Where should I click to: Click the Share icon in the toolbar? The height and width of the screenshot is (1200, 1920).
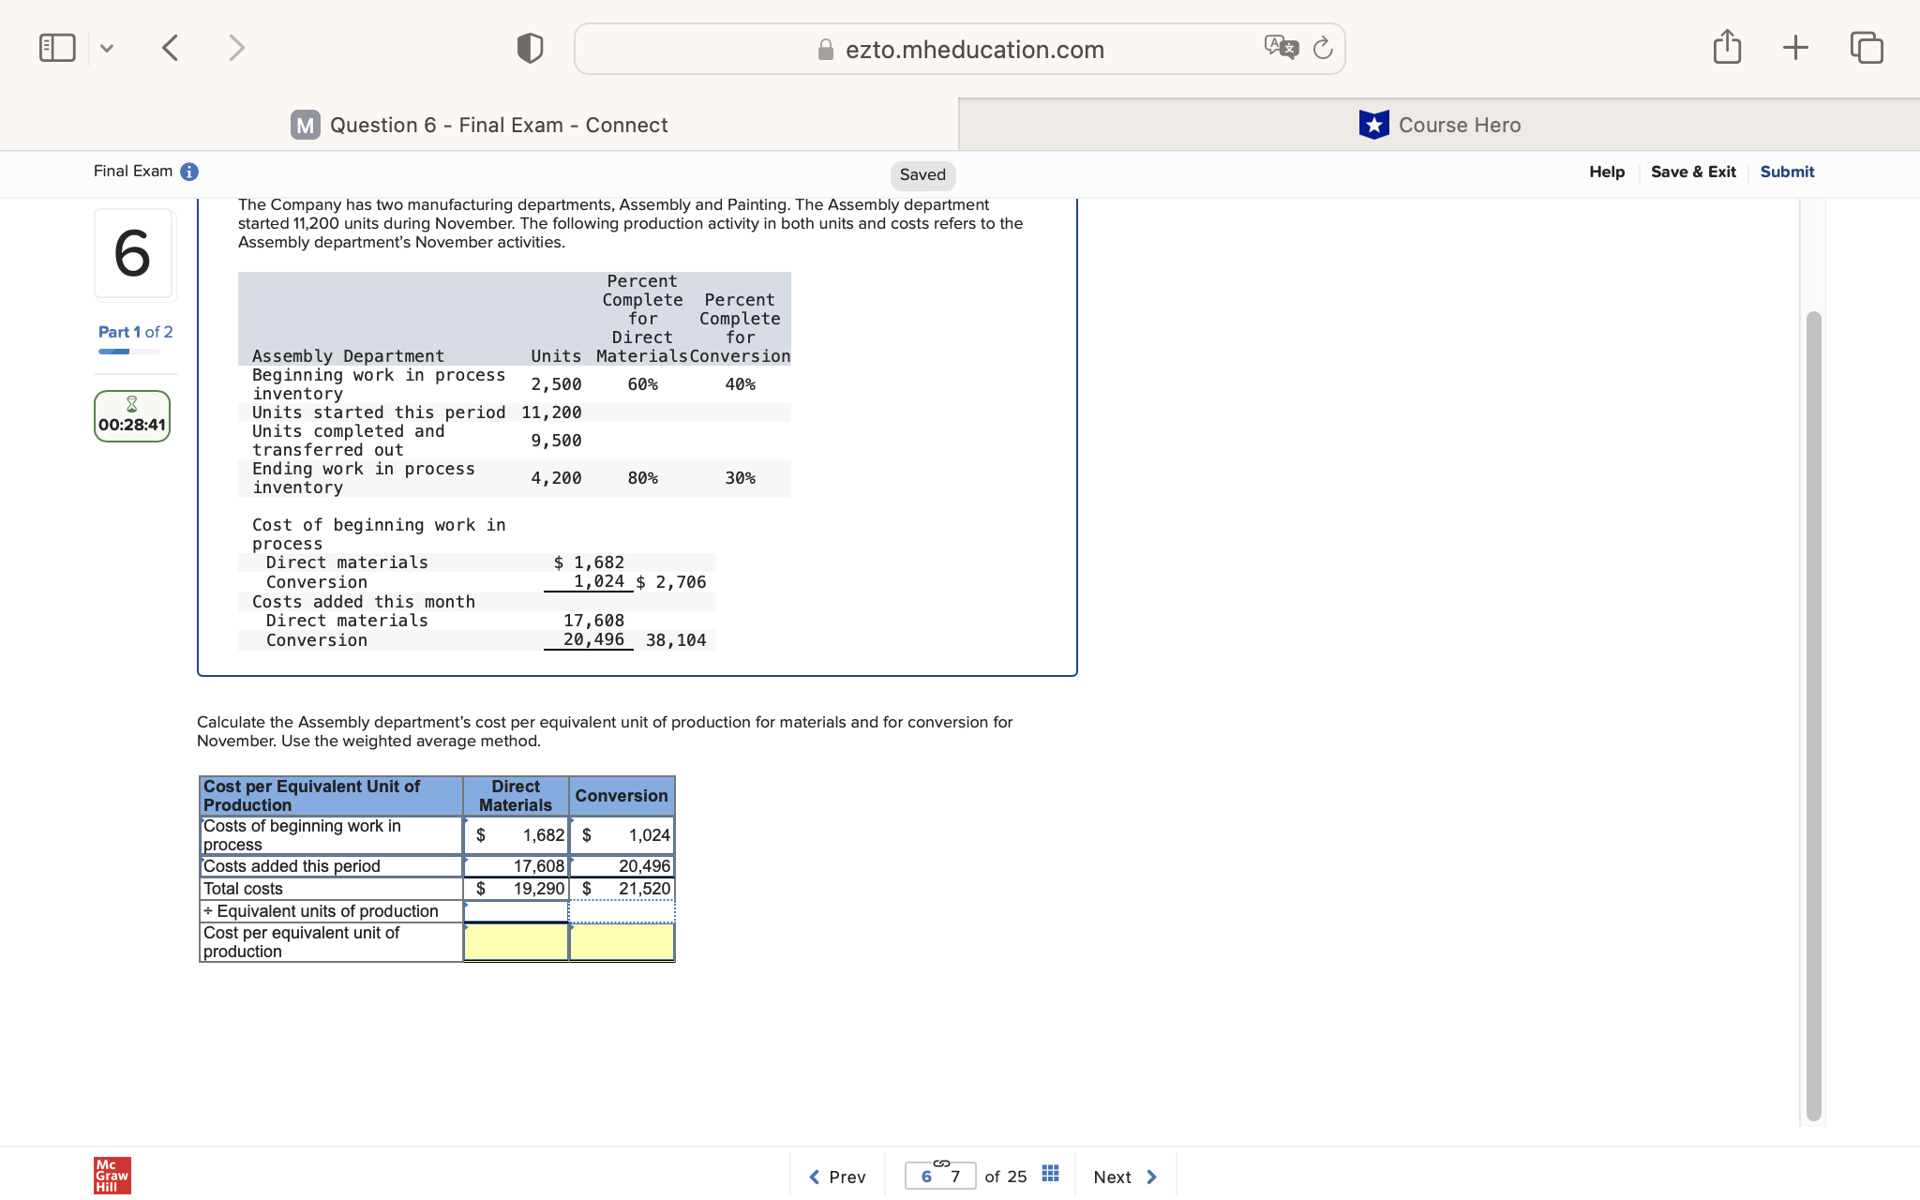(1726, 46)
